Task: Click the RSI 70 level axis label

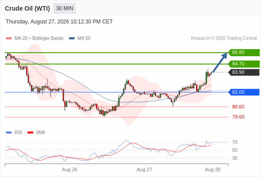Action: (235, 142)
